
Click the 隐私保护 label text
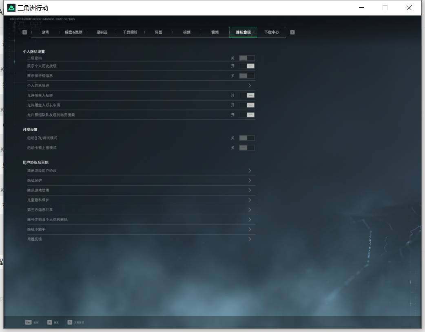pyautogui.click(x=34, y=180)
